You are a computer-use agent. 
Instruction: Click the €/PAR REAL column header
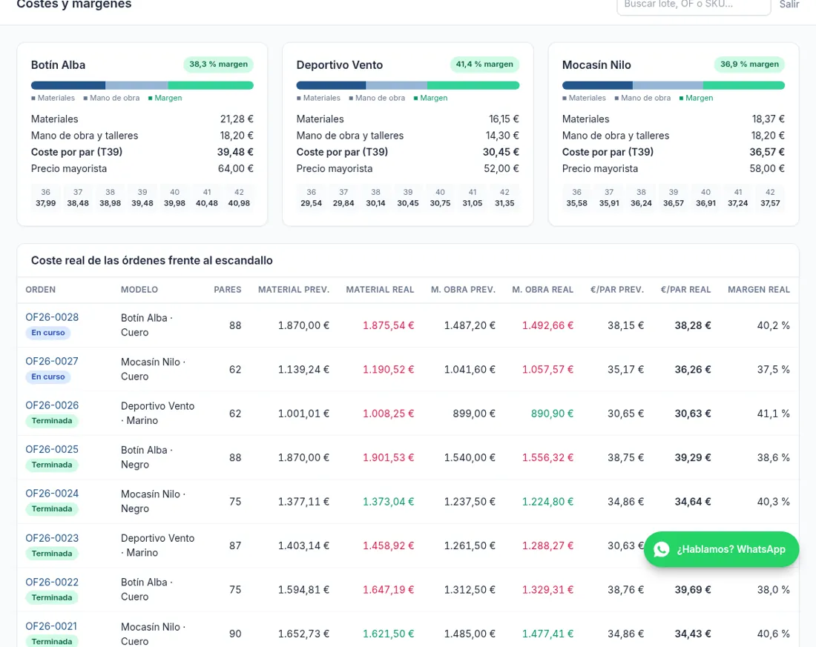[x=685, y=290]
